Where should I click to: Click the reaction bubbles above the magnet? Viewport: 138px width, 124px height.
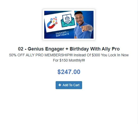point(55,20)
